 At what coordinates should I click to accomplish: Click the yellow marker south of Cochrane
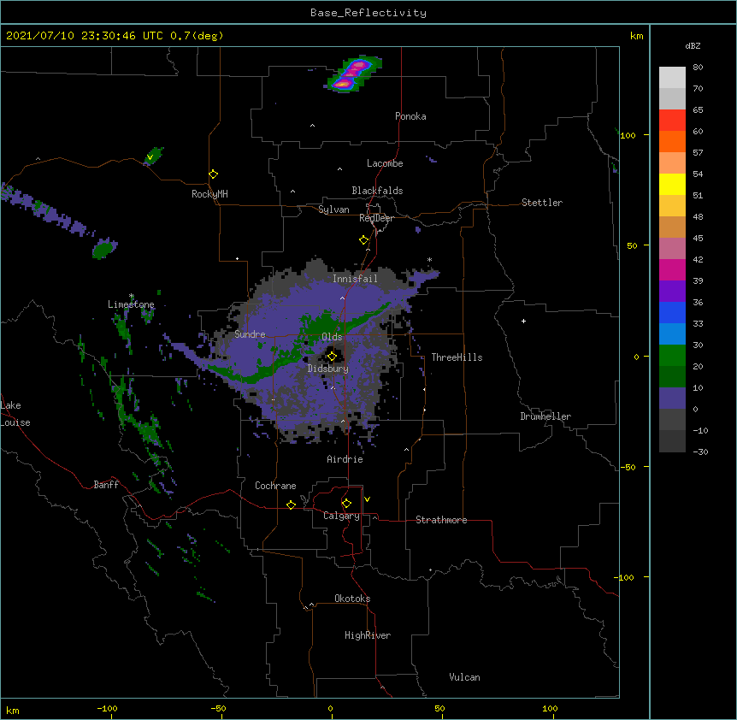(291, 505)
